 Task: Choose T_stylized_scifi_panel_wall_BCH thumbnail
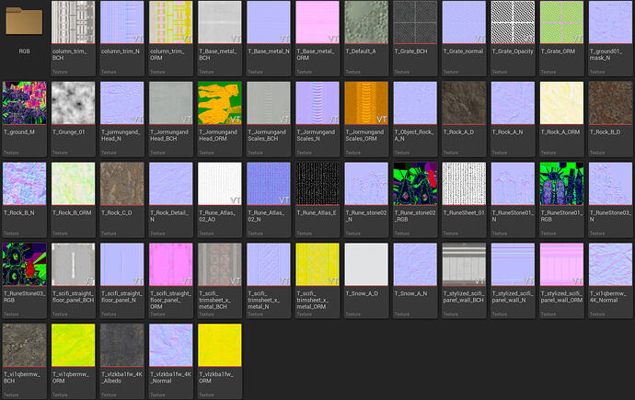click(x=464, y=265)
